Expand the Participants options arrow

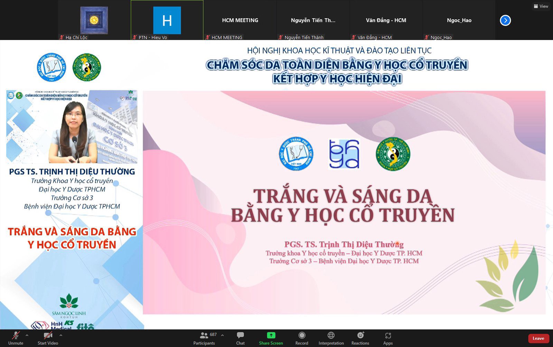[x=223, y=335]
